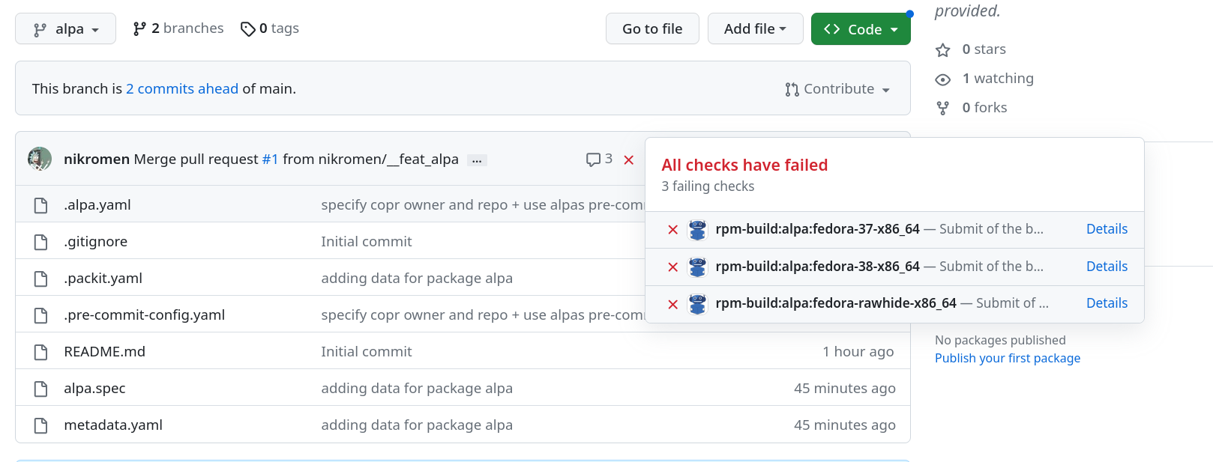Open Details for fedora-38-x86_64 check
1213x462 pixels.
[1107, 267]
